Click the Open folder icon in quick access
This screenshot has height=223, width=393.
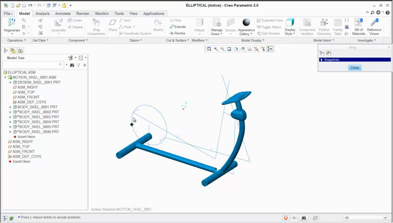[x=18, y=5]
